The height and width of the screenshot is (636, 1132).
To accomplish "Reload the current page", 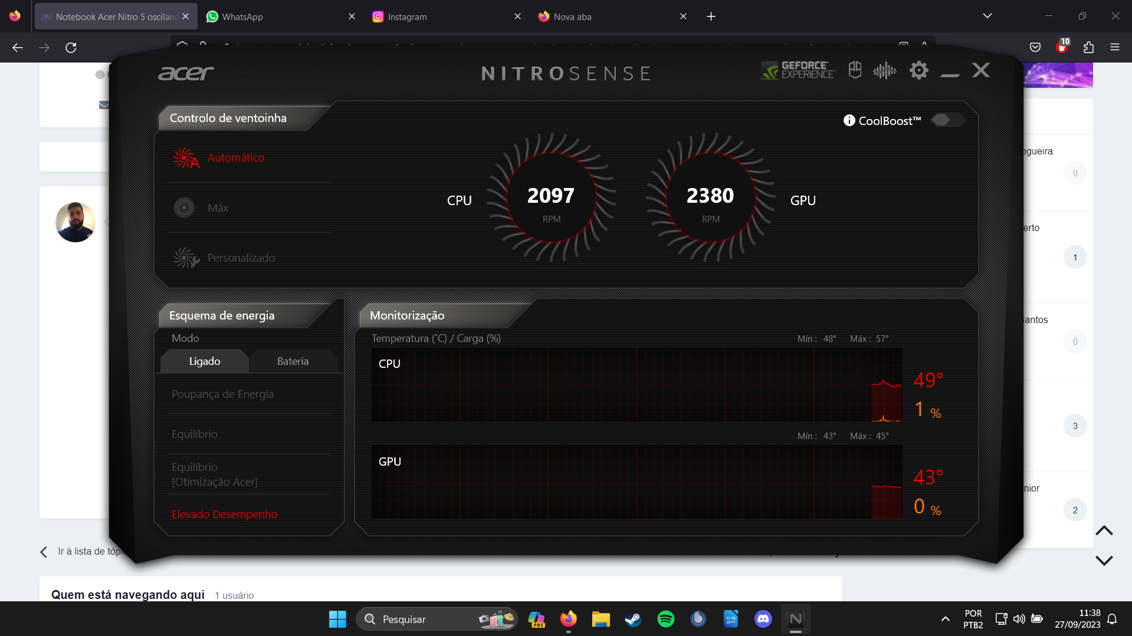I will coord(71,48).
